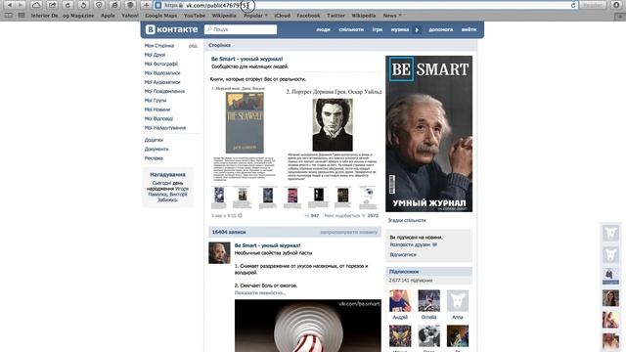
Task: Open Реклама in left menu
Action: coord(154,158)
